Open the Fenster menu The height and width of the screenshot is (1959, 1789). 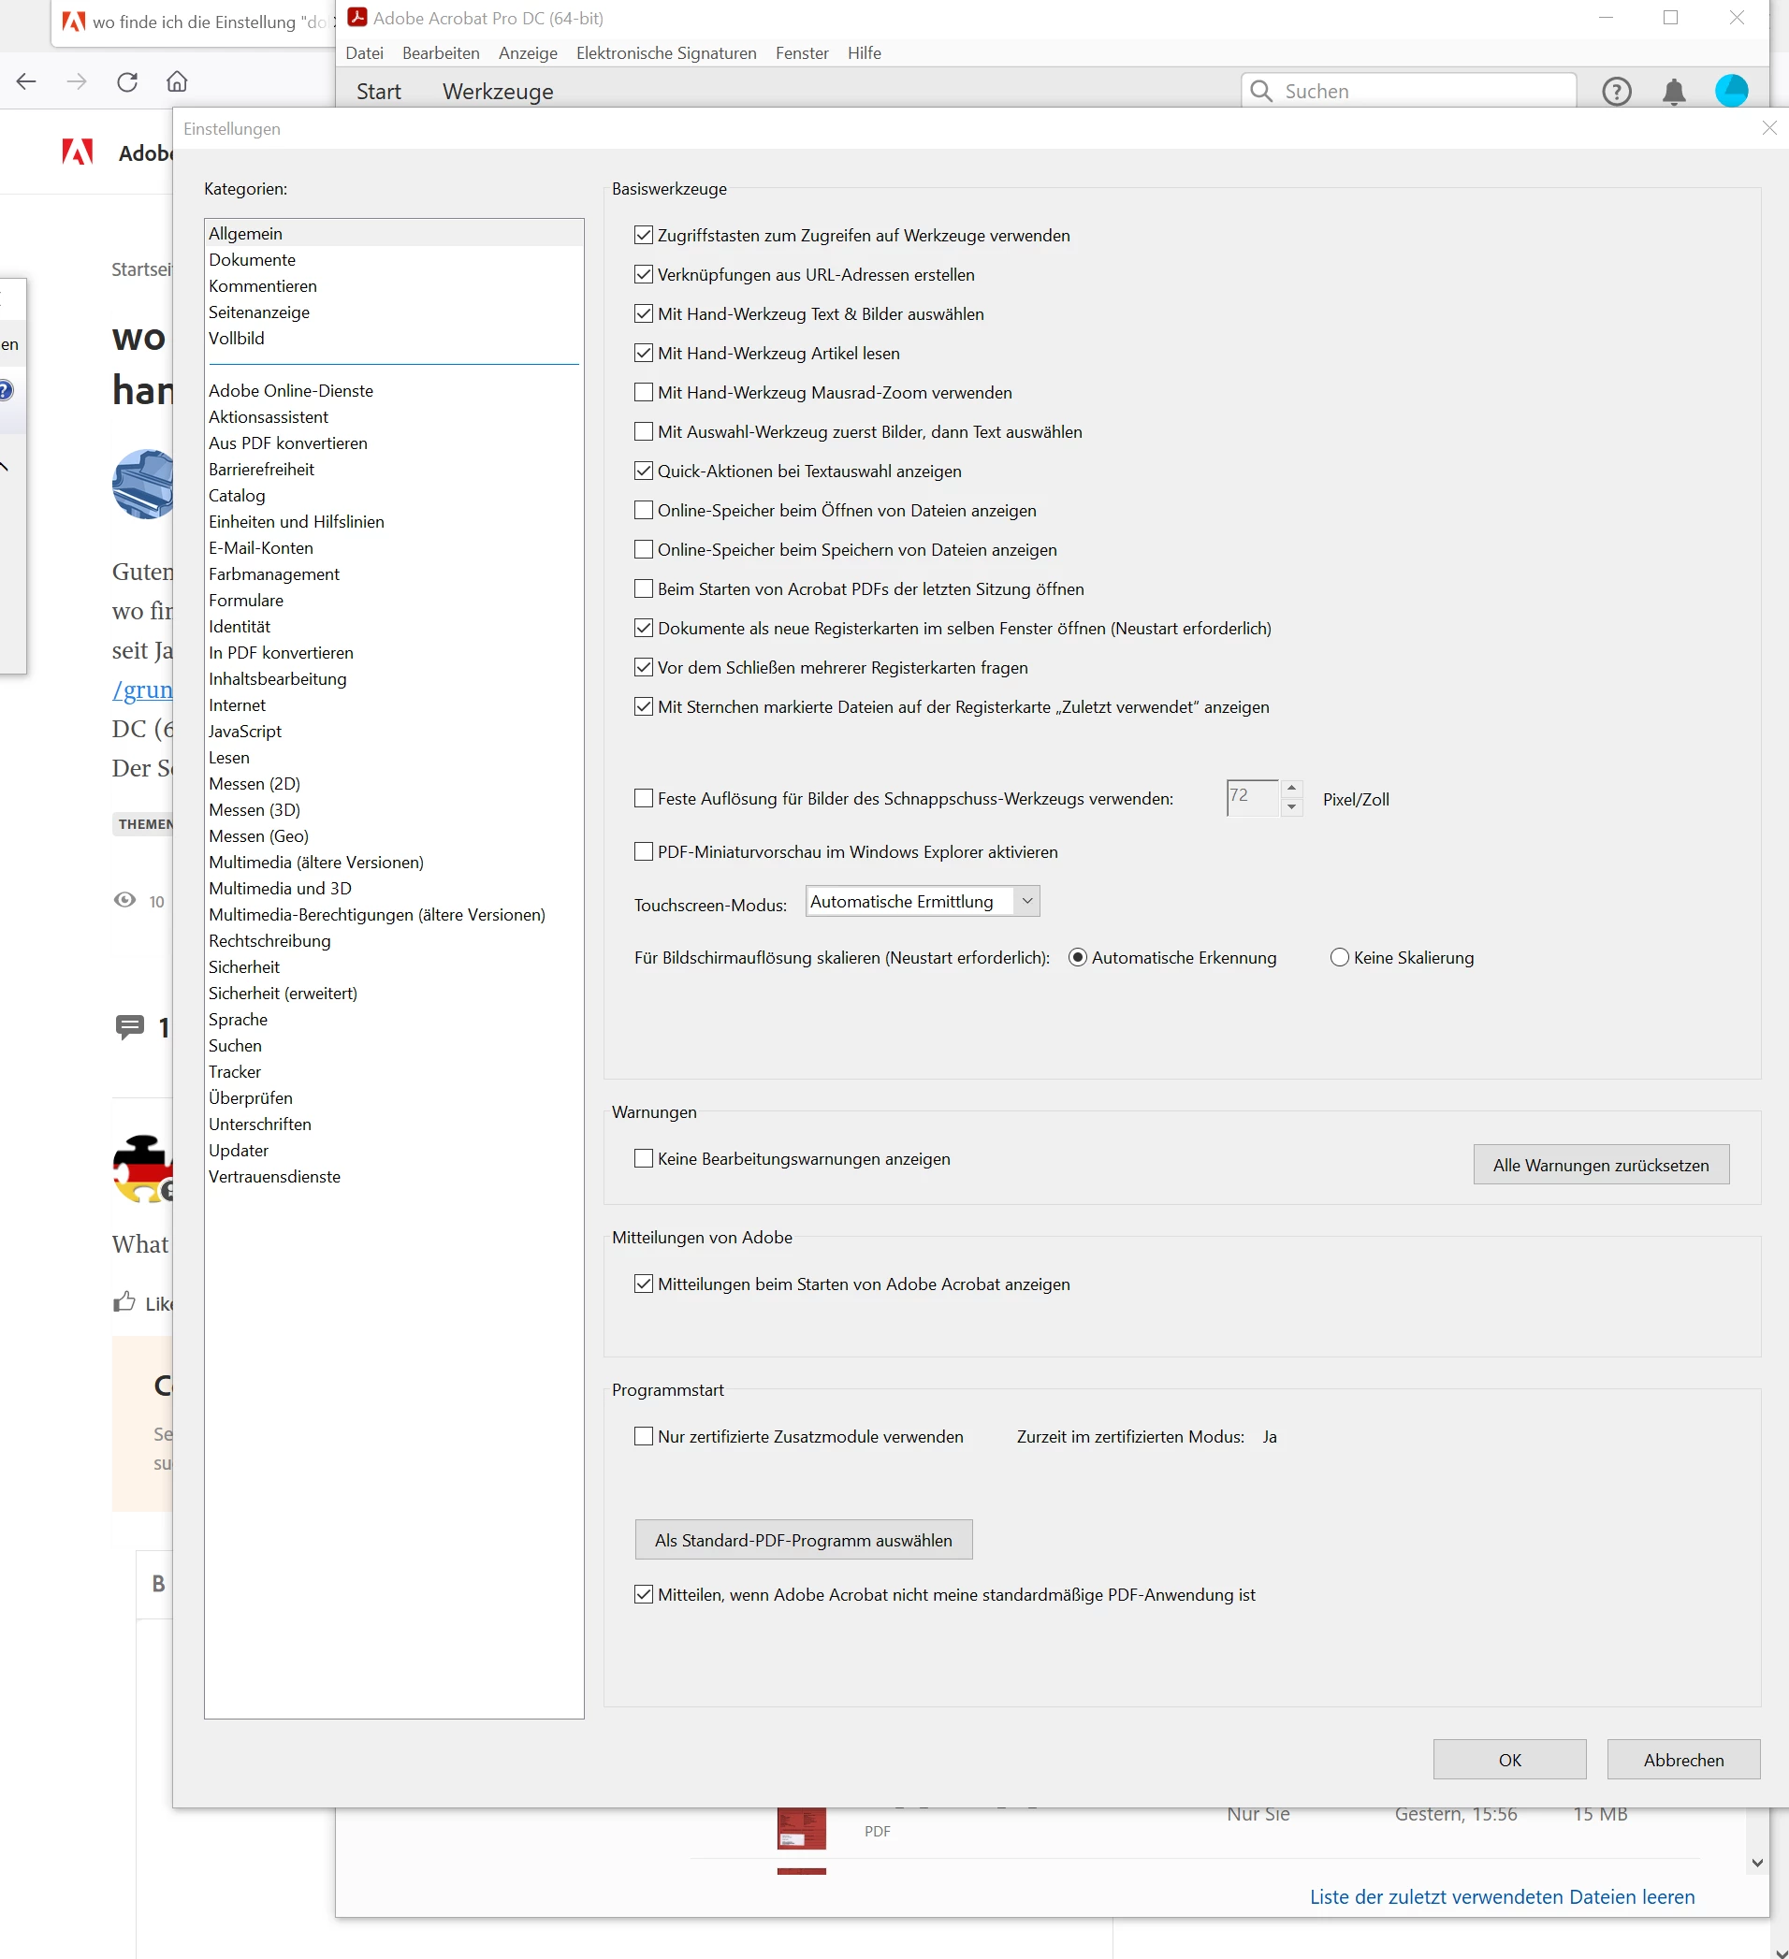coord(802,53)
